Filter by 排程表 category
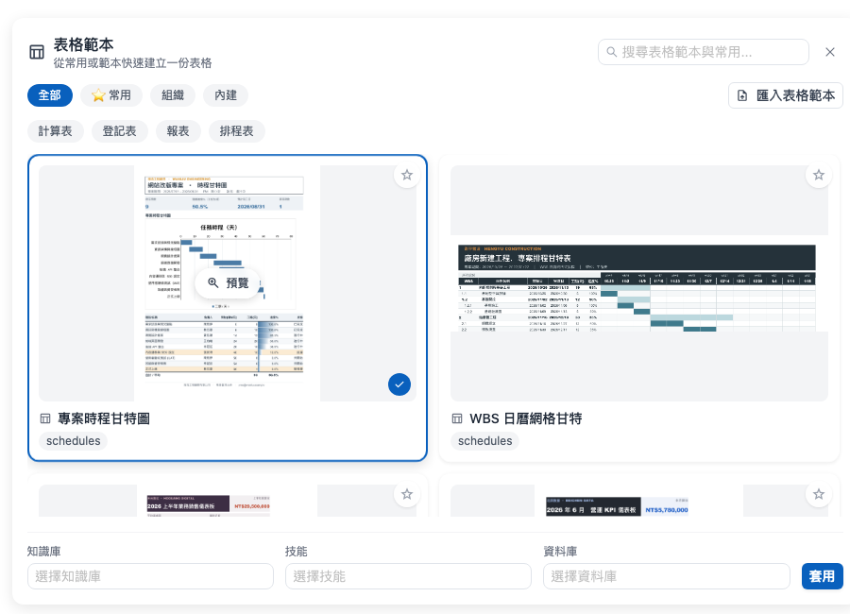This screenshot has width=850, height=614. (236, 131)
